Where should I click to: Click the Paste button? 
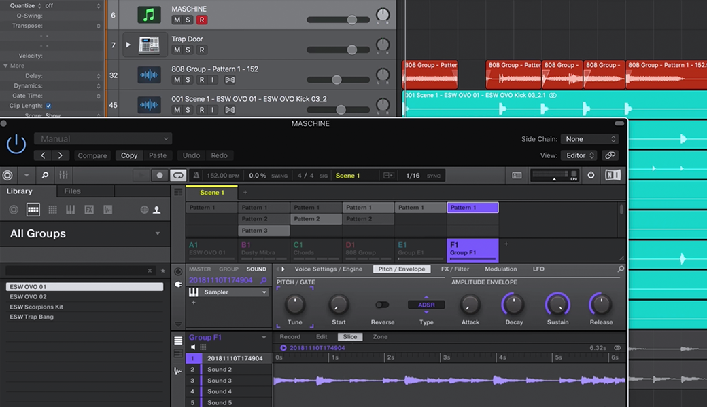pyautogui.click(x=157, y=155)
